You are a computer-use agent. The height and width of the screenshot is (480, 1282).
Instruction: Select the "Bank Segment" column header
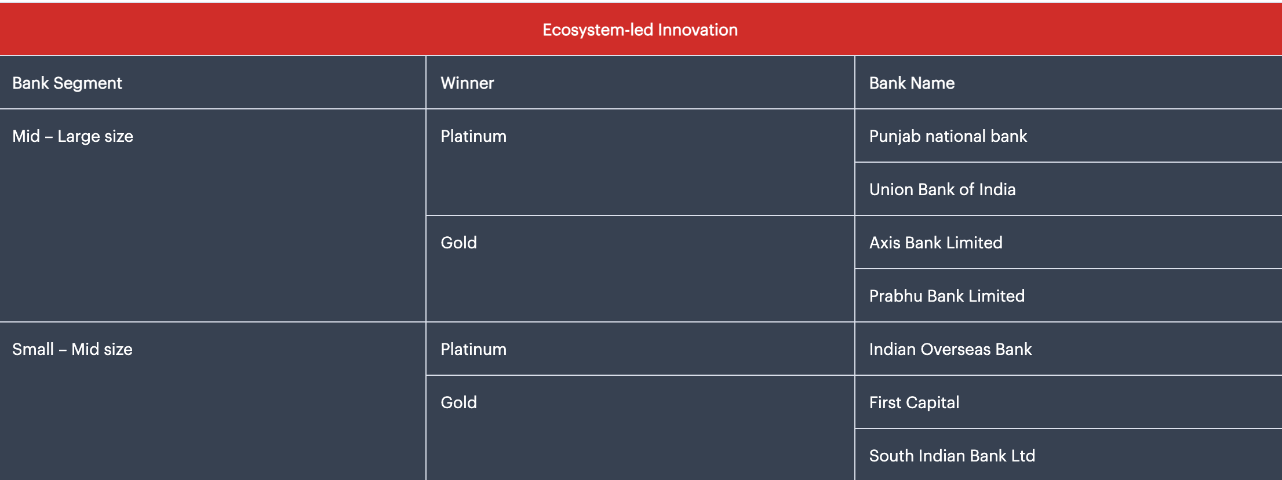(67, 83)
